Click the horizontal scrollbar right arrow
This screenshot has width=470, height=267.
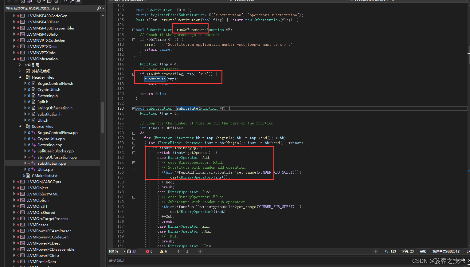375,251
